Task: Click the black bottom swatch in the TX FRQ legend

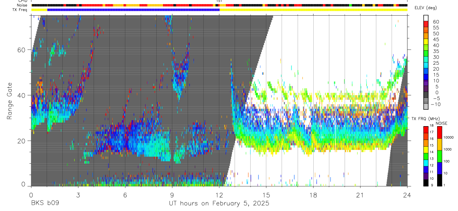Action: click(x=426, y=183)
